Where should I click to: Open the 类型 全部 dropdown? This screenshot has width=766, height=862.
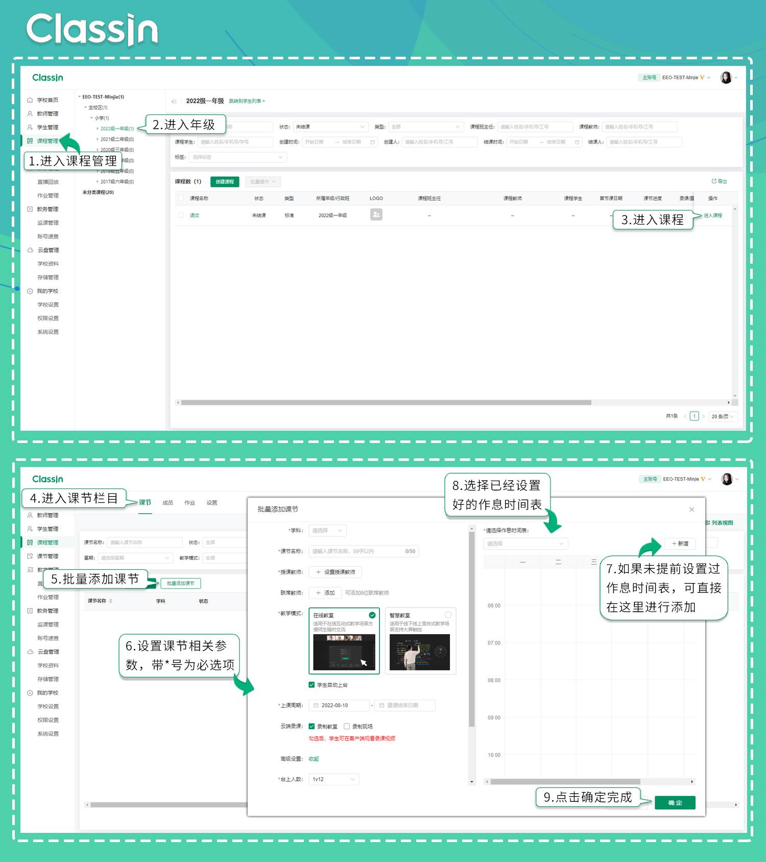[425, 127]
